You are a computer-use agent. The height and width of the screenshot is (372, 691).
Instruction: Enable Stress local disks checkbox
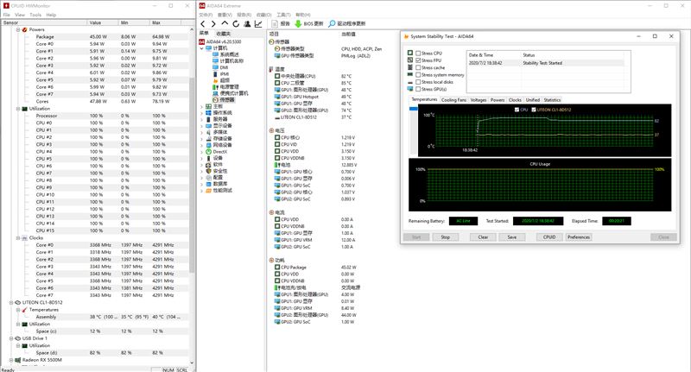[x=418, y=82]
